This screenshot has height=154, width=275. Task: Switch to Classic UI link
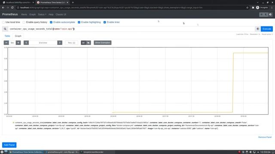coord(61,15)
